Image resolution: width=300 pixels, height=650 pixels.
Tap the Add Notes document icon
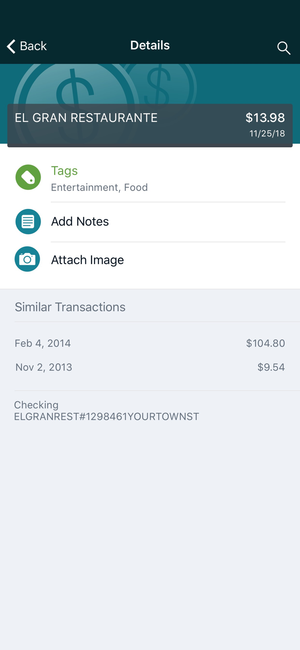(x=28, y=221)
